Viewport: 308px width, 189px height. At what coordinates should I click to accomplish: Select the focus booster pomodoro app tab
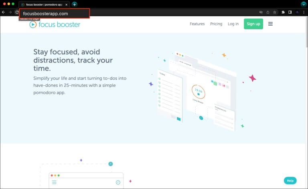(x=44, y=4)
